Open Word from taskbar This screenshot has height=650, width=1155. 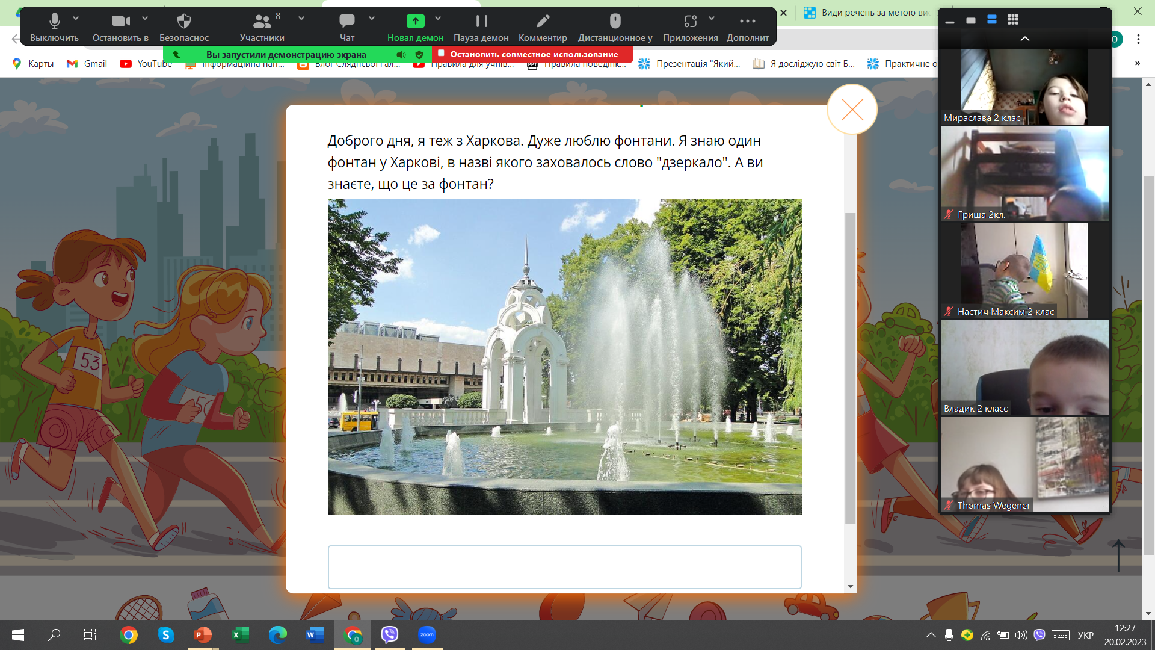[x=315, y=635]
